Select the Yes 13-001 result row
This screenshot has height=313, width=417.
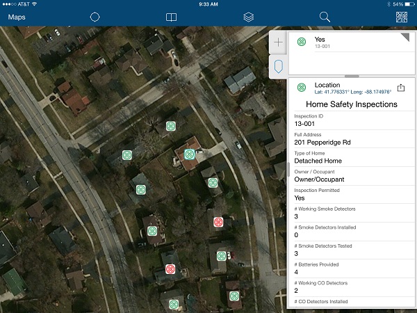point(352,42)
